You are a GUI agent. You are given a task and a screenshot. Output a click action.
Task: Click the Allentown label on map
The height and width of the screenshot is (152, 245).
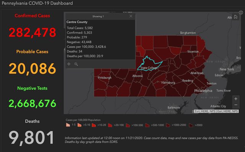(197, 73)
